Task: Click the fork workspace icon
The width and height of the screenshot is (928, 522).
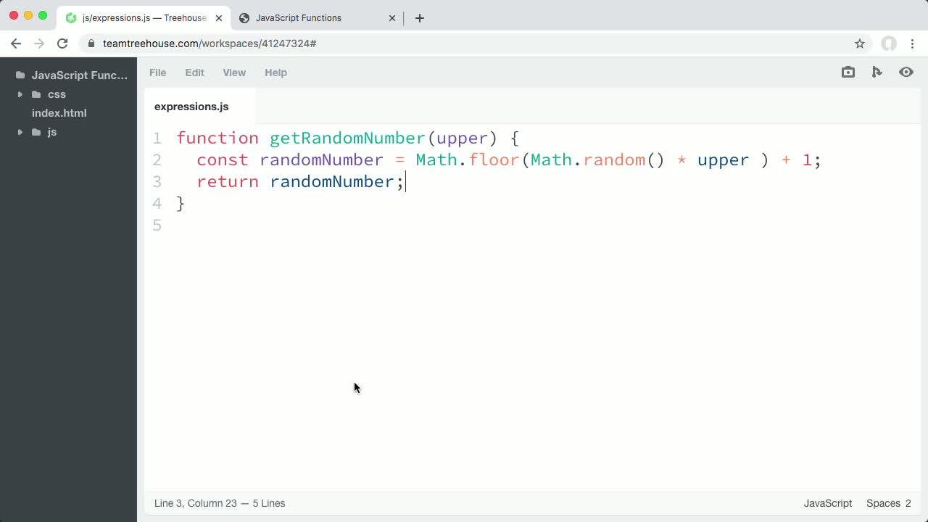Action: tap(877, 72)
